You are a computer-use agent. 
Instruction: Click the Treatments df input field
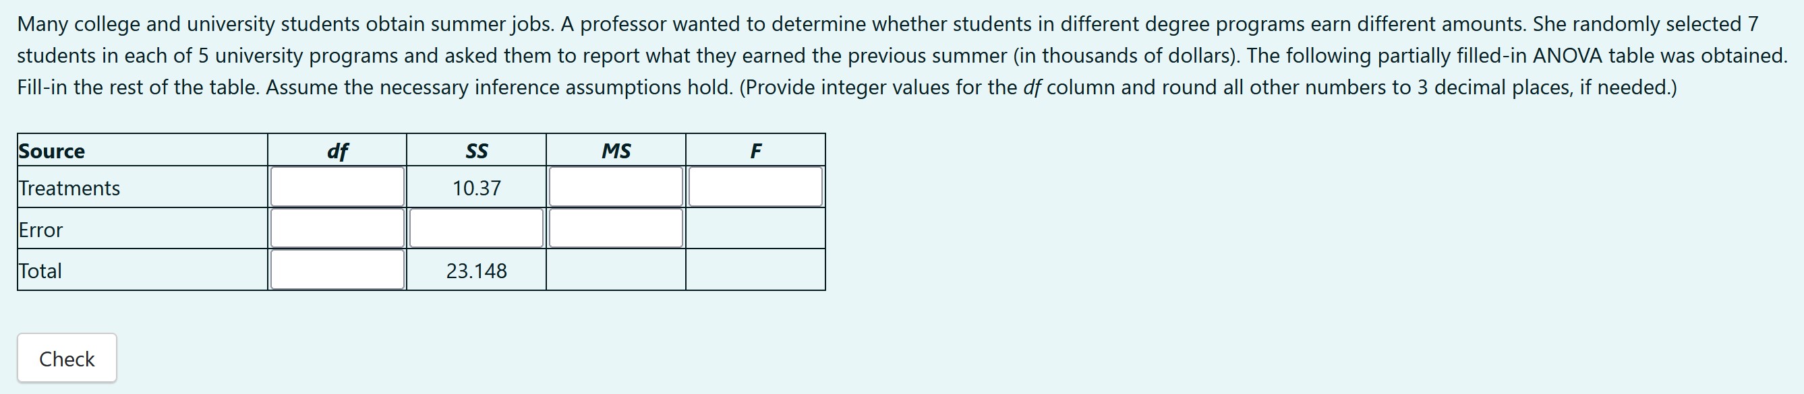pyautogui.click(x=337, y=187)
